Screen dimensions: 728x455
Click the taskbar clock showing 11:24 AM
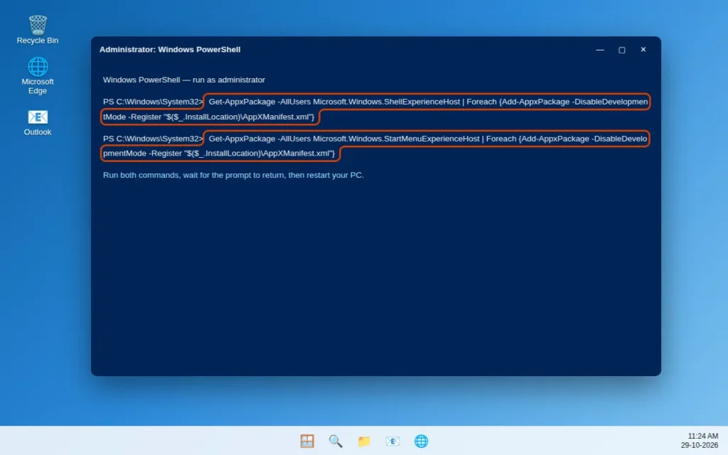click(x=703, y=436)
